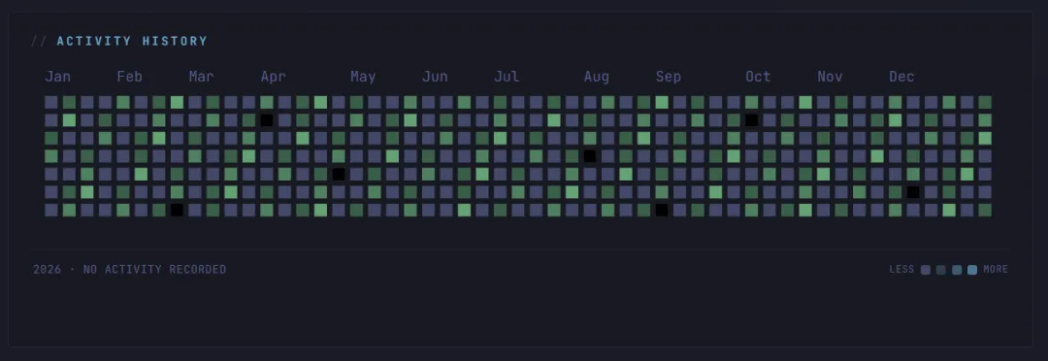This screenshot has width=1048, height=361.
Task: Click the lowest-activity legend swatch beside LESS
Action: click(926, 270)
